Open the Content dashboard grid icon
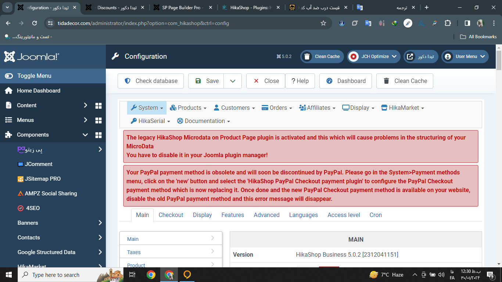This screenshot has width=502, height=282. point(98,105)
